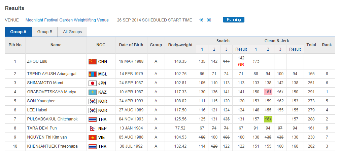Viewport: 338px width, 154px height.
Task: Click the green highlighted 161 attempt cell
Action: click(268, 119)
